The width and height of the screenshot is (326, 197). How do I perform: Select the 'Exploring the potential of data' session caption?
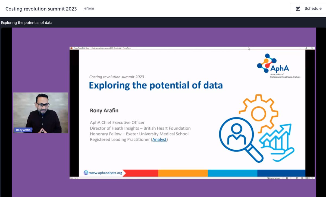(x=27, y=23)
